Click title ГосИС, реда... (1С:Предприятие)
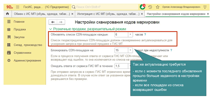Screen dimensions: 213x101 click(46, 7)
